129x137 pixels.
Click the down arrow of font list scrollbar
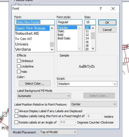pyautogui.click(x=52, y=50)
